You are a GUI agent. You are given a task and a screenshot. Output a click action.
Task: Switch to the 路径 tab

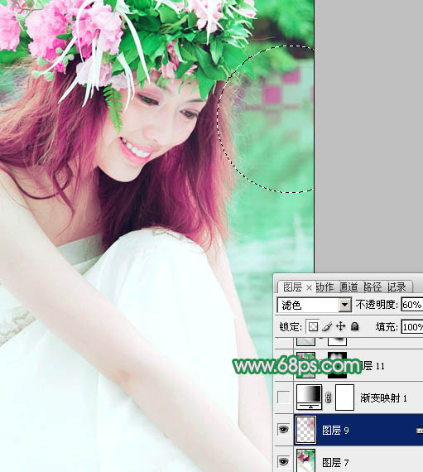pos(373,287)
